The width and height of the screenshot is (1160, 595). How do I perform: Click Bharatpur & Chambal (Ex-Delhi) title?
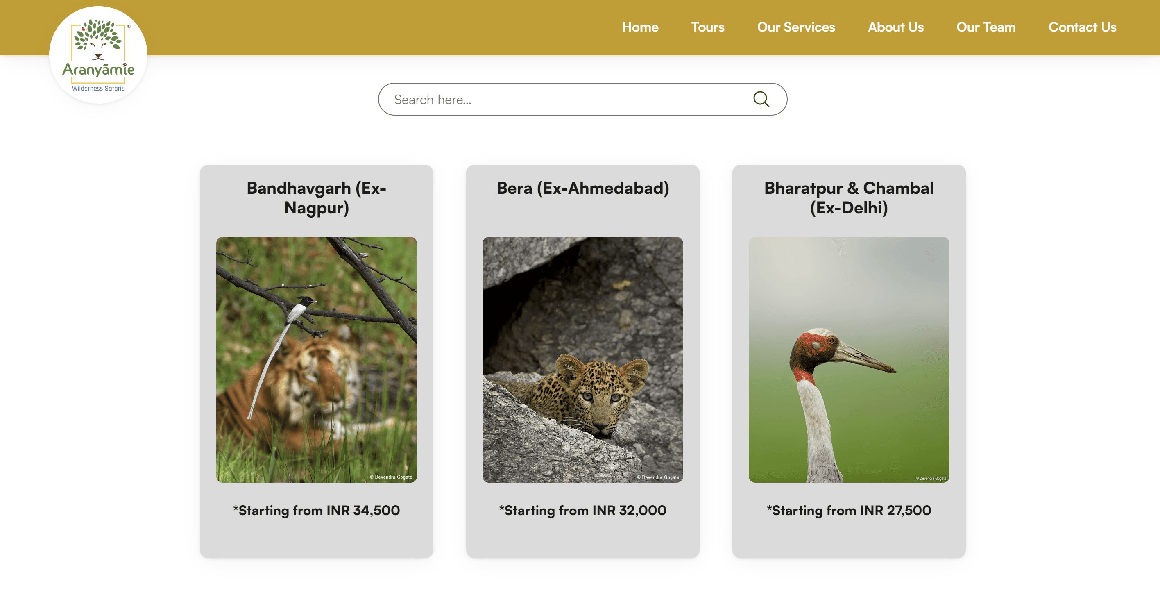click(x=848, y=198)
